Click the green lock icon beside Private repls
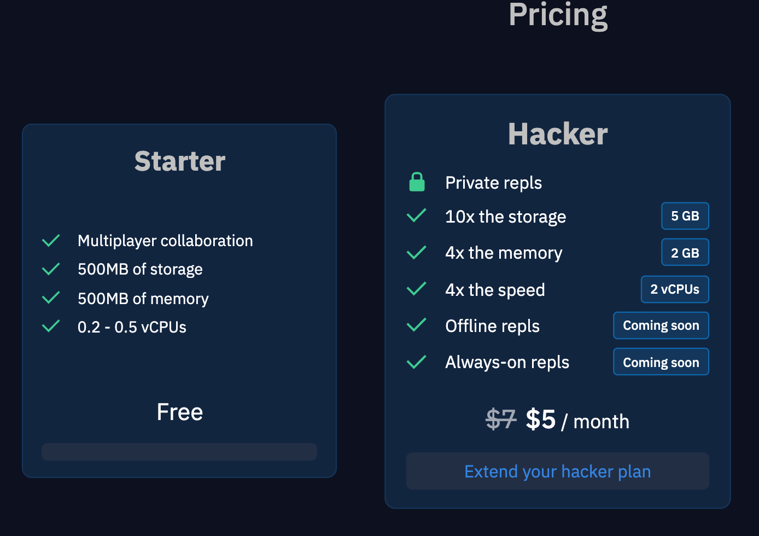 pos(417,182)
